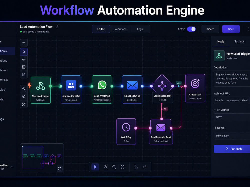Undo the last action
This screenshot has height=187, width=250.
click(x=136, y=167)
